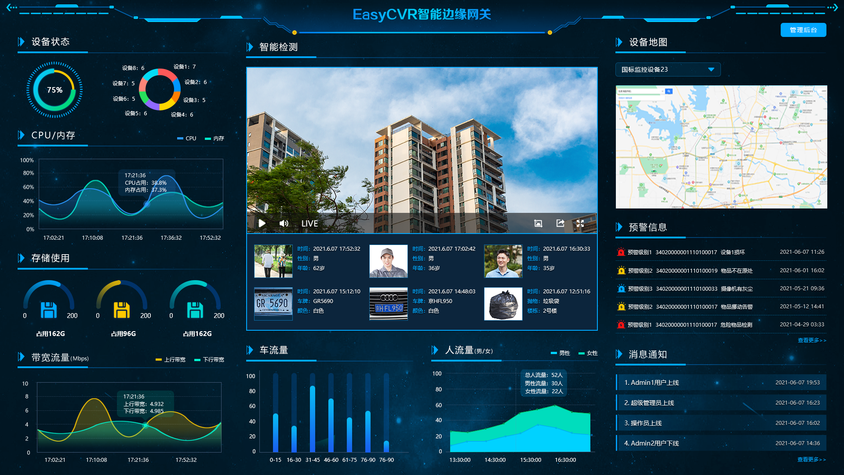Click the 0-15 traffic bar

click(276, 433)
